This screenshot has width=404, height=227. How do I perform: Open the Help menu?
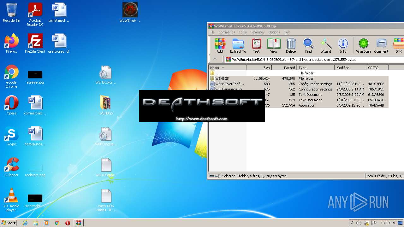287,32
